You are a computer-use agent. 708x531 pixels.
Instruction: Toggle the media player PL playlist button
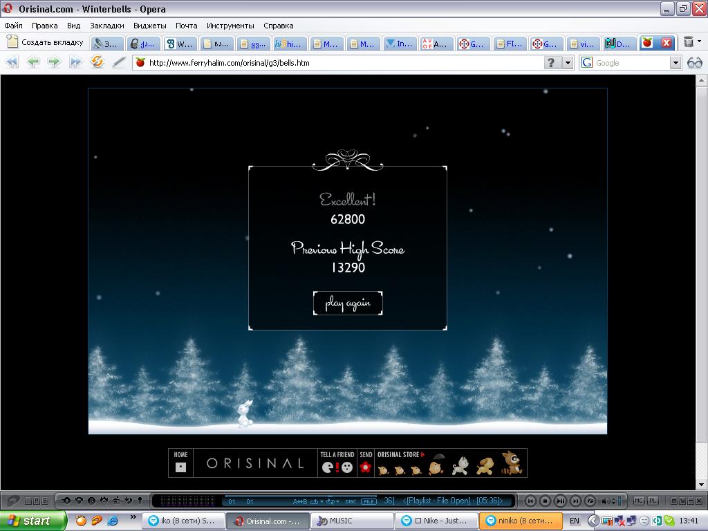pos(653,501)
